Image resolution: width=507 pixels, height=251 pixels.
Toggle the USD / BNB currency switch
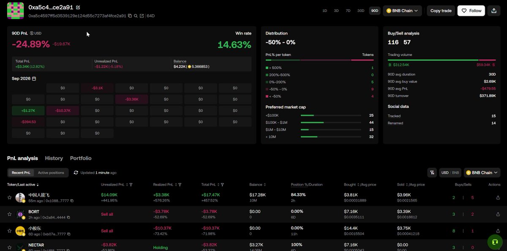(450, 172)
